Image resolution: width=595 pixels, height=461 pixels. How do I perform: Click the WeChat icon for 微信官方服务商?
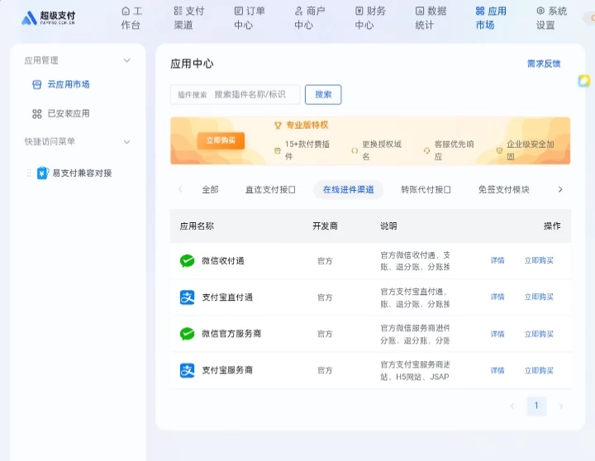188,334
